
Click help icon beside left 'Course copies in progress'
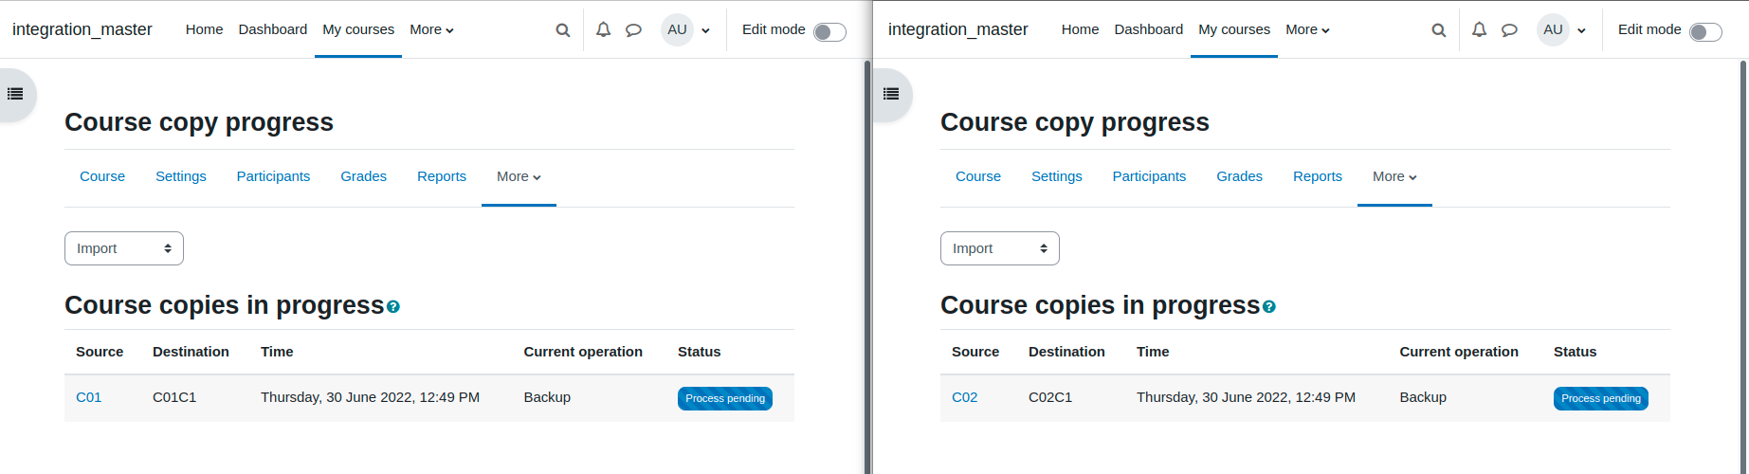393,307
